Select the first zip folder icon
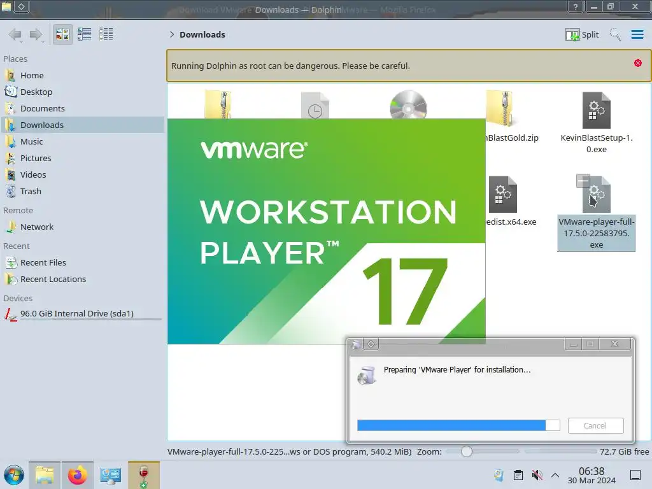Screen dimensions: 652x489 click(218, 104)
